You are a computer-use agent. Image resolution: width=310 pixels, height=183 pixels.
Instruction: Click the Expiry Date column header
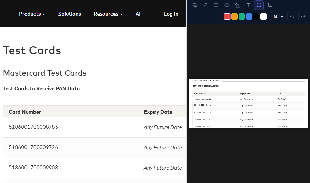[x=158, y=112]
